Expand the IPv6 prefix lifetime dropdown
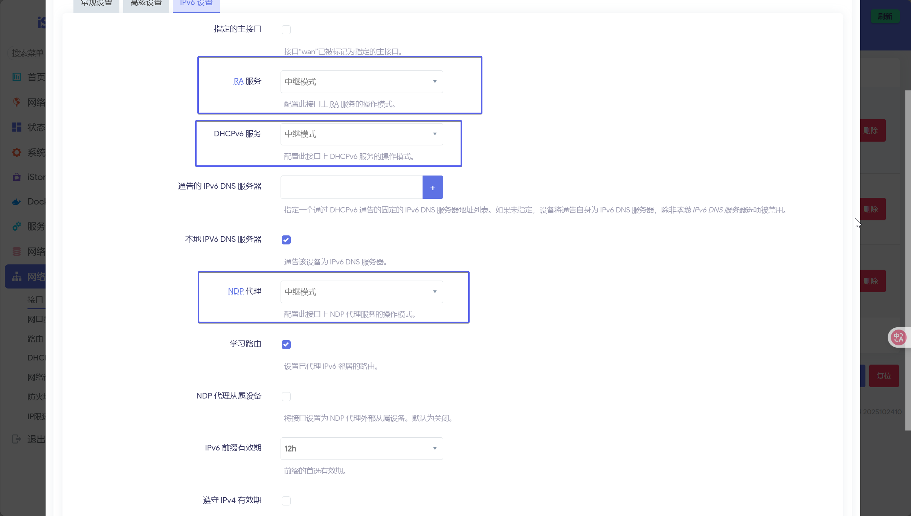Screen dimensions: 911x516 coord(362,449)
